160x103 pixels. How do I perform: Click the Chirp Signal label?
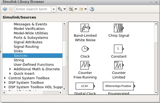tap(119, 35)
